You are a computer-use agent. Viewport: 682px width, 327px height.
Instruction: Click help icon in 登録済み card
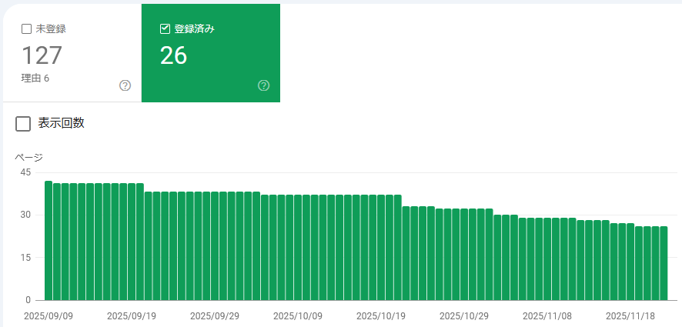264,85
